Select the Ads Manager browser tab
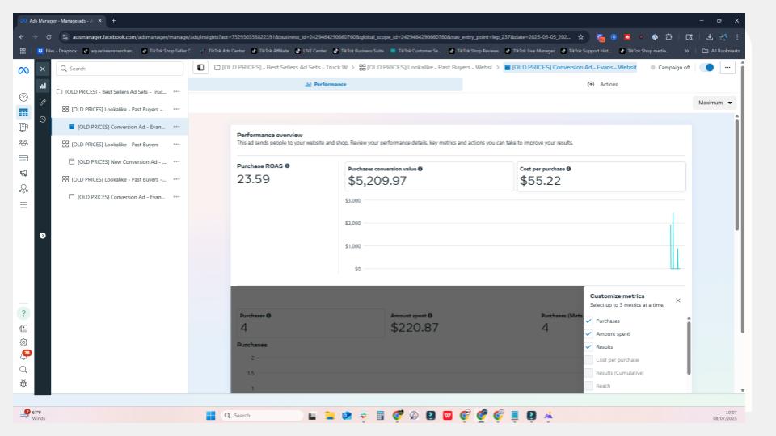Viewport: 776px width, 436px height. point(61,21)
